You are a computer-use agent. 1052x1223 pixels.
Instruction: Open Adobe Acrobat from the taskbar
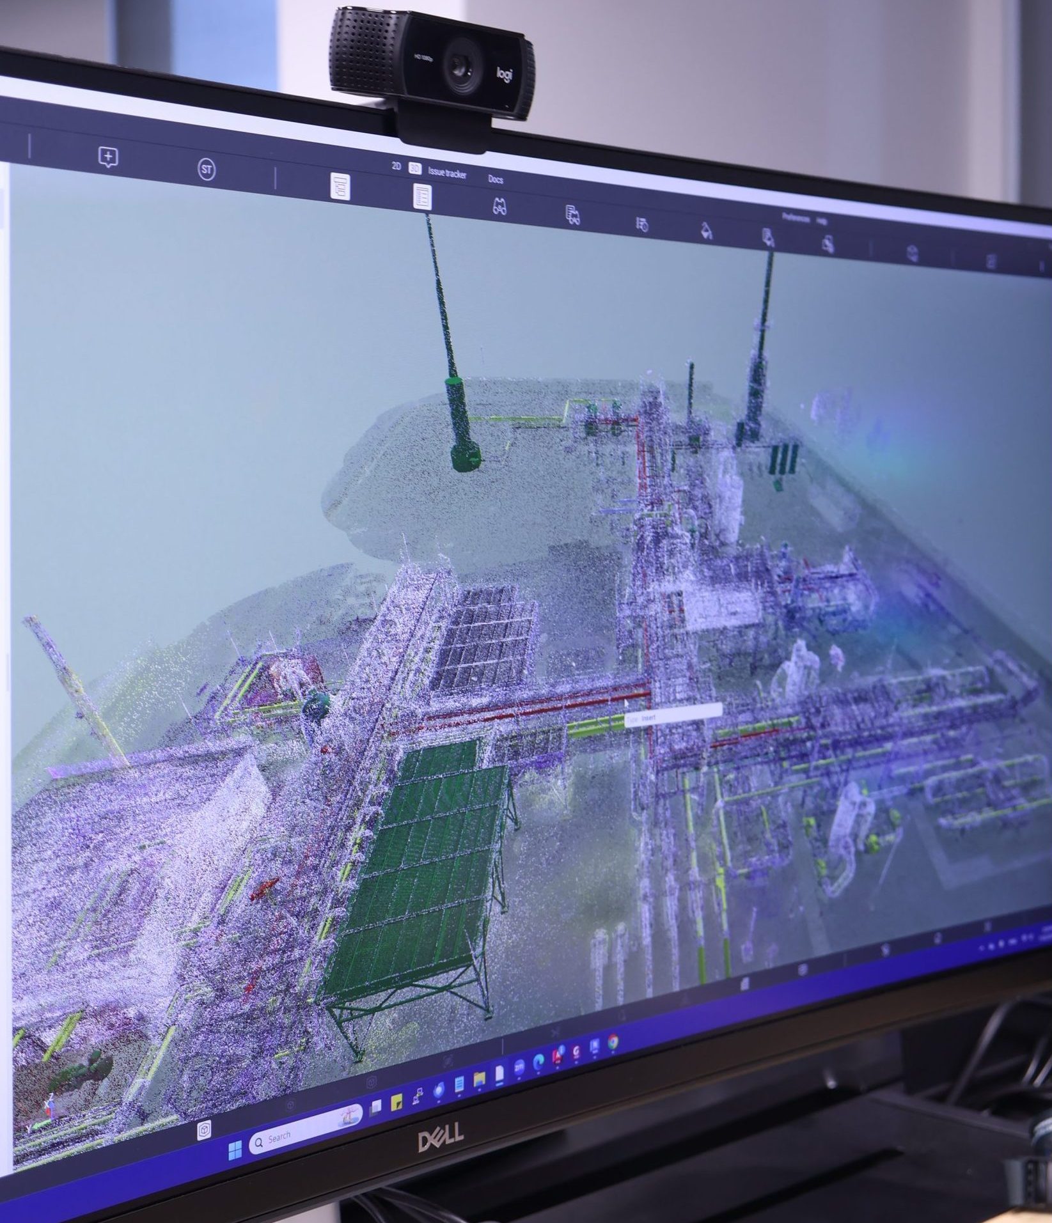click(558, 1056)
